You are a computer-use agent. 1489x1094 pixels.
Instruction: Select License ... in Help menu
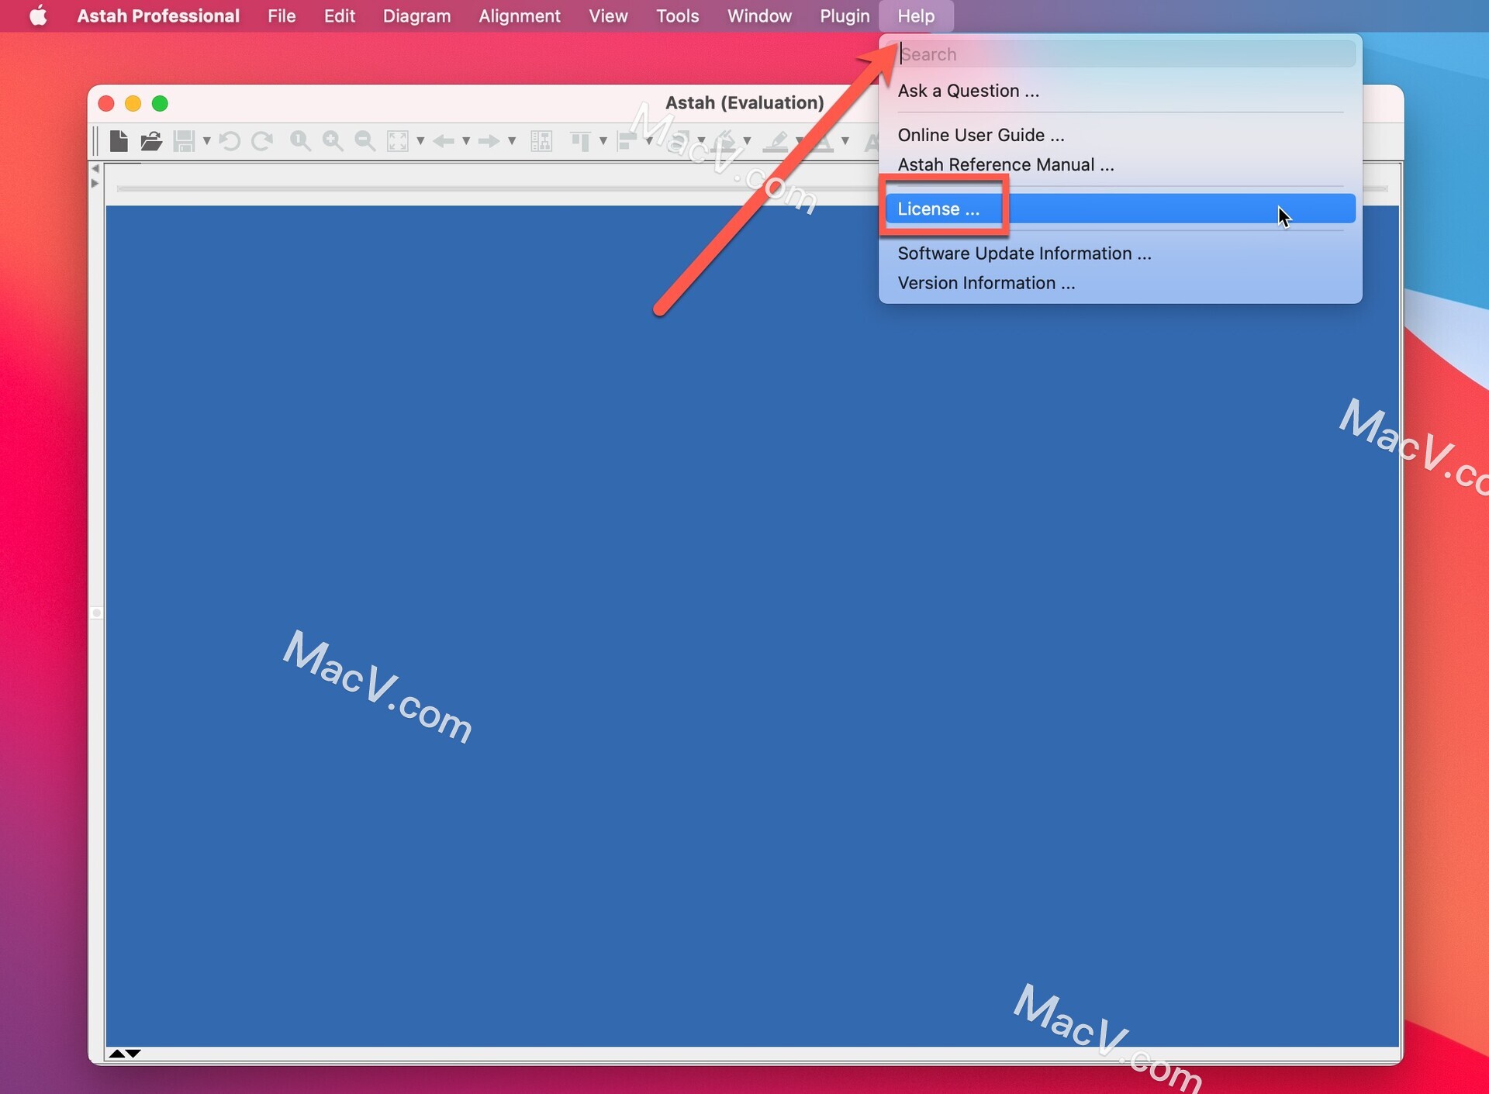[1121, 209]
